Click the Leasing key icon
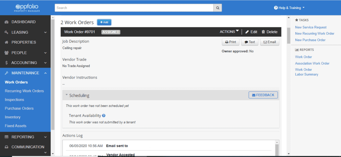Viewport: 341px width, 157px height. (x=7, y=32)
